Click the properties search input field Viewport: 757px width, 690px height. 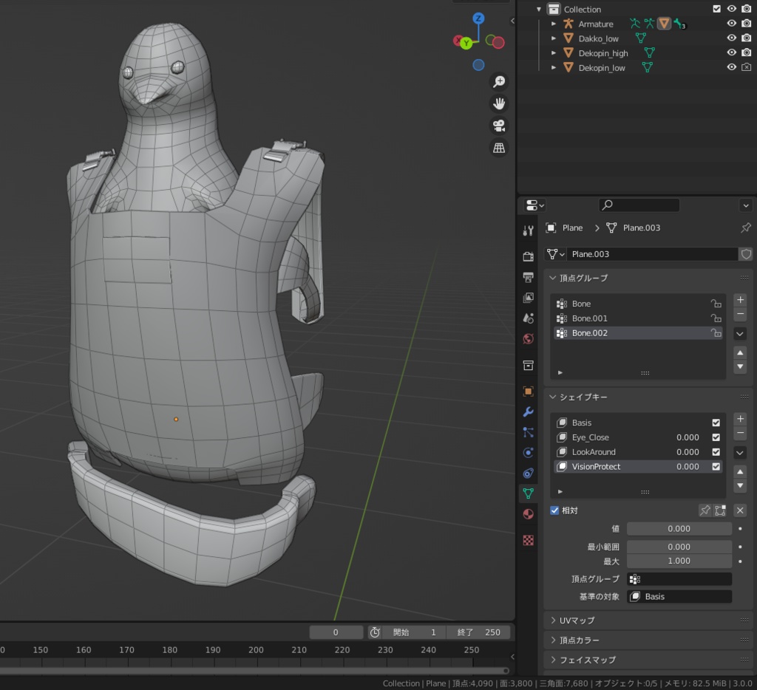[x=639, y=205]
